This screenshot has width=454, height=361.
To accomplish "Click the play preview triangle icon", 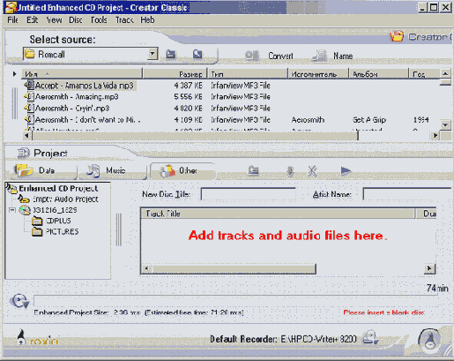I will click(x=346, y=170).
